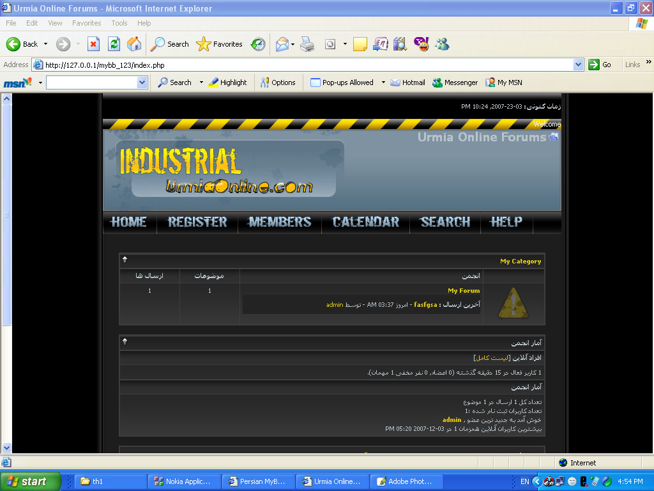Refresh the page with the green arrows icon
The image size is (654, 491).
tap(114, 44)
